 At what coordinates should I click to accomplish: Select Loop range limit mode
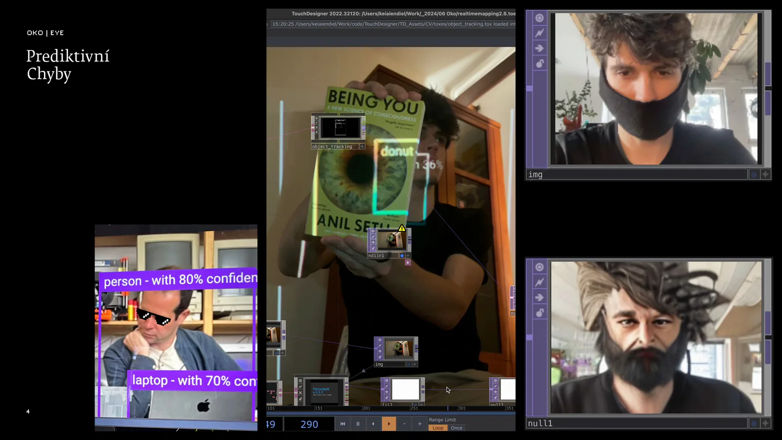[x=438, y=428]
